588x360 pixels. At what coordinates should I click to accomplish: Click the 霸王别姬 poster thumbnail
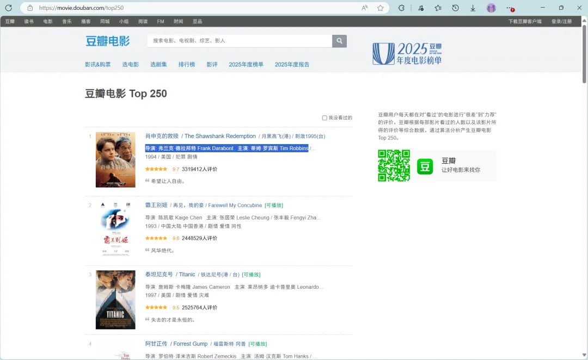pyautogui.click(x=115, y=229)
